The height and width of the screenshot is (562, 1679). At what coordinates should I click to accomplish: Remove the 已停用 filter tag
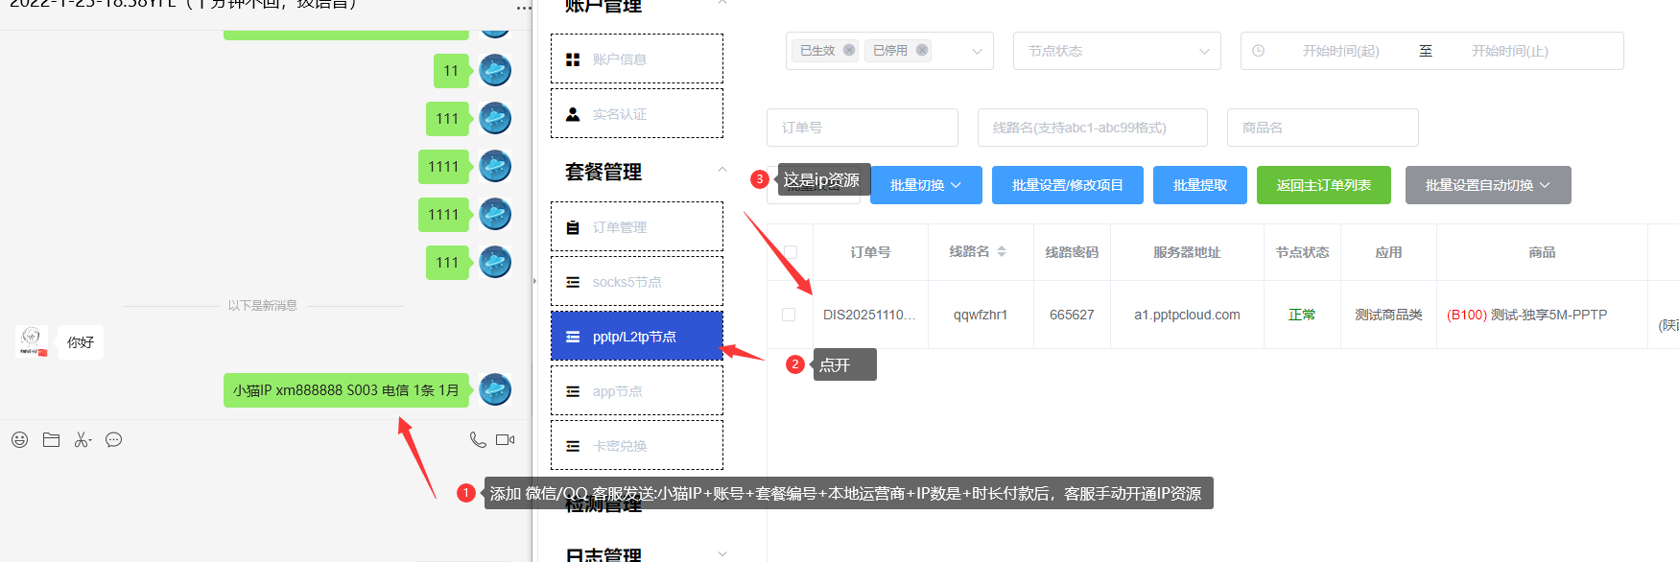pyautogui.click(x=922, y=51)
